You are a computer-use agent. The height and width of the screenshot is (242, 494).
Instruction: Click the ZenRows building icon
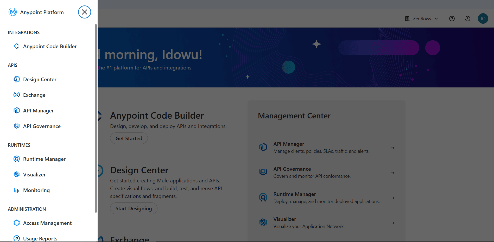pos(407,19)
